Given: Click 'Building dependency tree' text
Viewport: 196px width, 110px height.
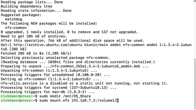Looking at the screenshot, I should click(27, 6).
